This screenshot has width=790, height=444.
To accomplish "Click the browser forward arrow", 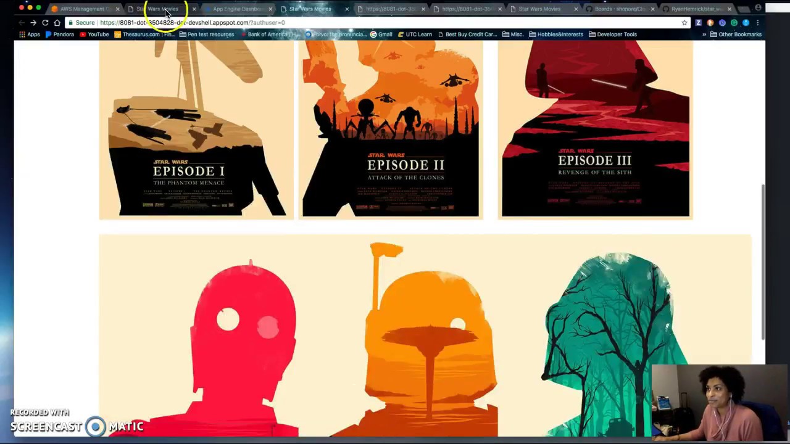I will pyautogui.click(x=33, y=23).
